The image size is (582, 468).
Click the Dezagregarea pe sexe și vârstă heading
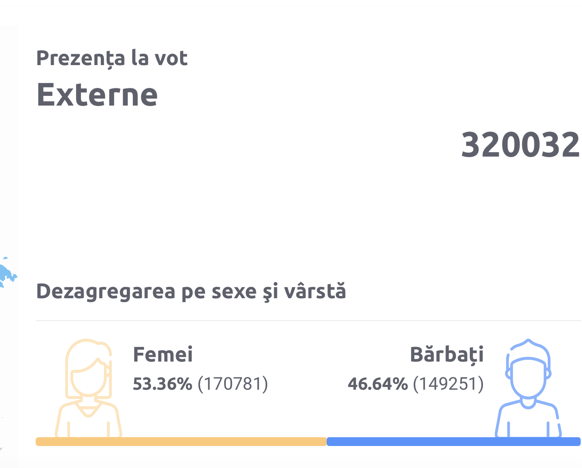(191, 291)
